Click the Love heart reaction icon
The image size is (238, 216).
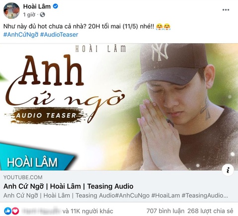click(15, 211)
